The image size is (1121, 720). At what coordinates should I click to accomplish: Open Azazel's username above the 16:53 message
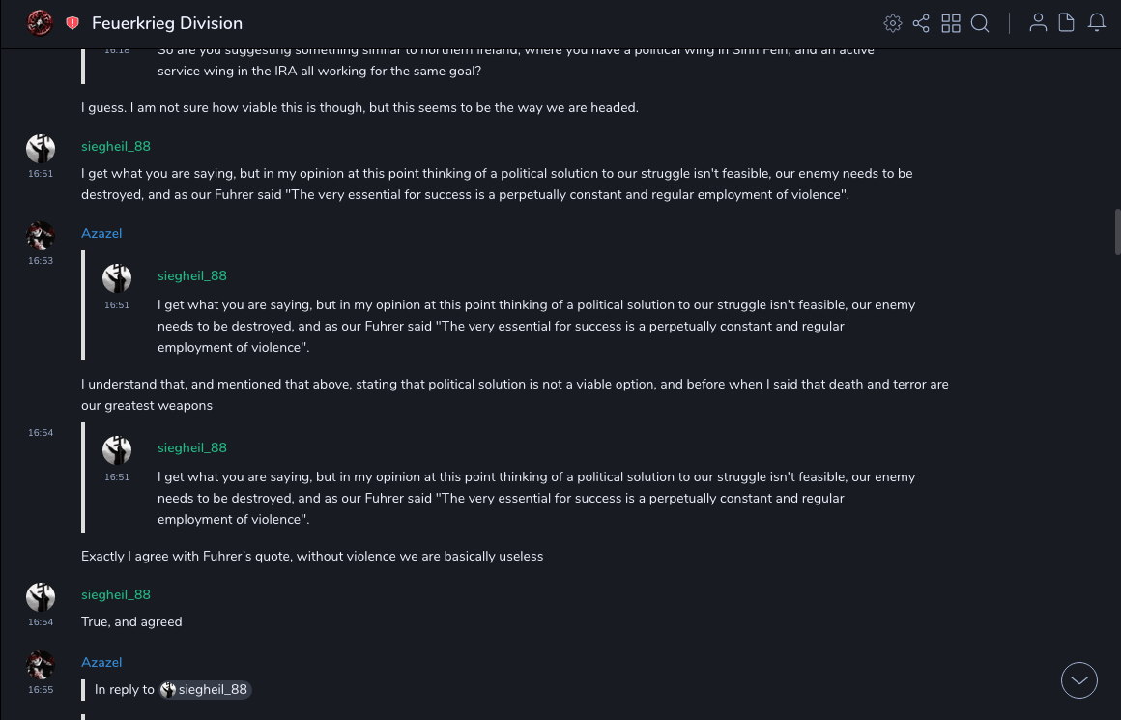[101, 234]
